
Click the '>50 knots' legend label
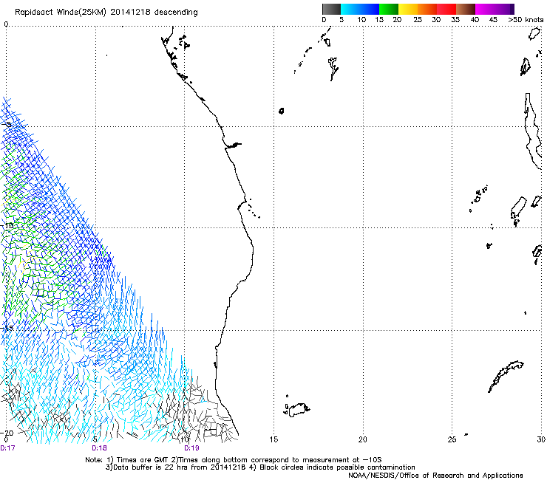pyautogui.click(x=526, y=20)
